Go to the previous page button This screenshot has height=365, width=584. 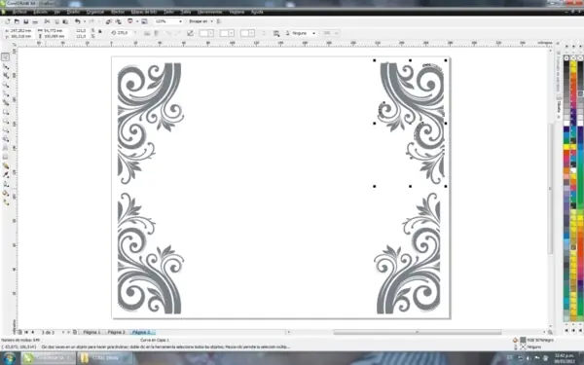[33, 332]
